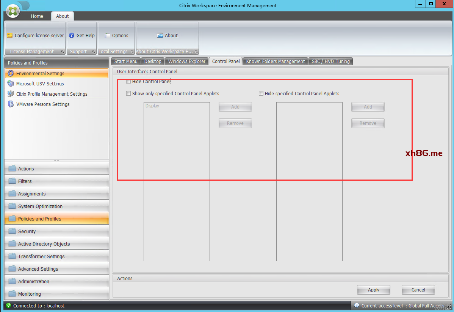
Task: Click the Options ribbon icon
Action: [107, 36]
